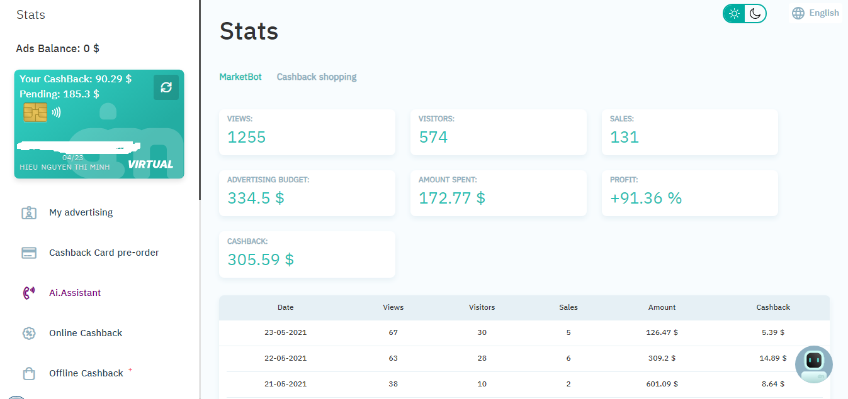848x399 pixels.
Task: Open the chatbot robot assistant icon
Action: pyautogui.click(x=813, y=364)
